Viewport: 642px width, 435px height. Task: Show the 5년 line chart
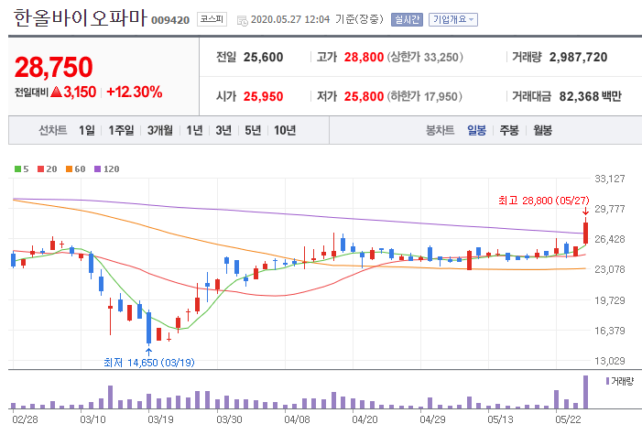253,130
